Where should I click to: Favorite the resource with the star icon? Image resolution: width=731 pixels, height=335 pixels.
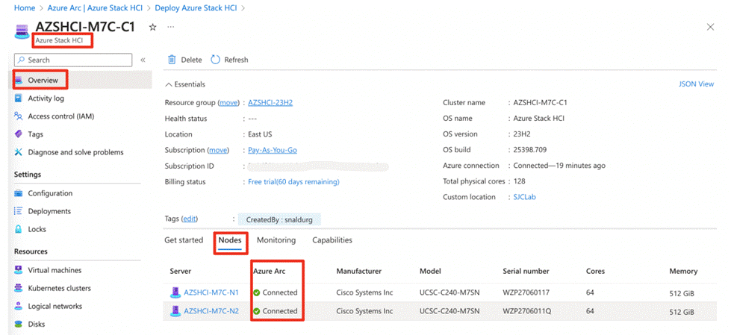click(x=152, y=27)
